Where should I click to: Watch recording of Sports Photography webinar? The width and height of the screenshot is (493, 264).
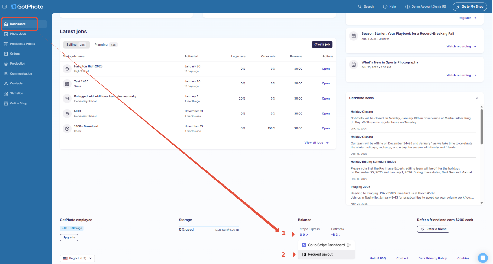point(461,75)
